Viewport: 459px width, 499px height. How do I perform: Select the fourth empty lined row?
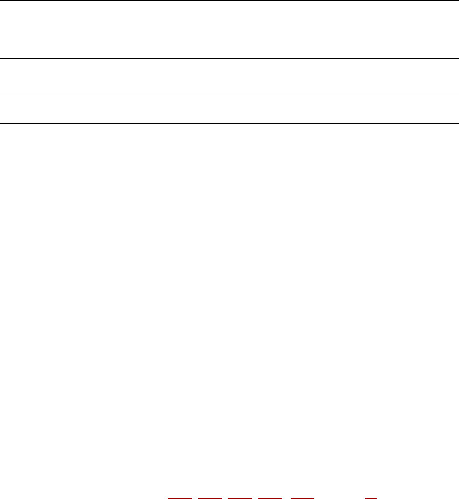[x=230, y=107]
